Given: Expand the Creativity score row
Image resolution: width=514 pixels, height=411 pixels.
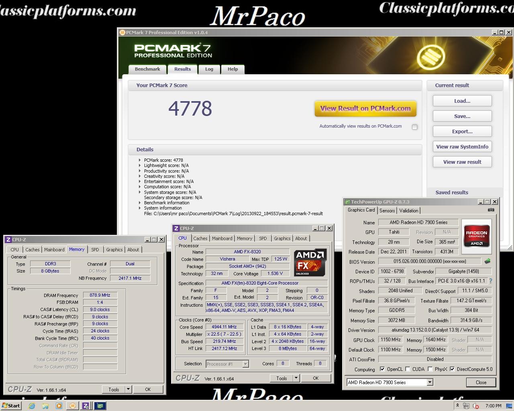Looking at the screenshot, I should (140, 176).
